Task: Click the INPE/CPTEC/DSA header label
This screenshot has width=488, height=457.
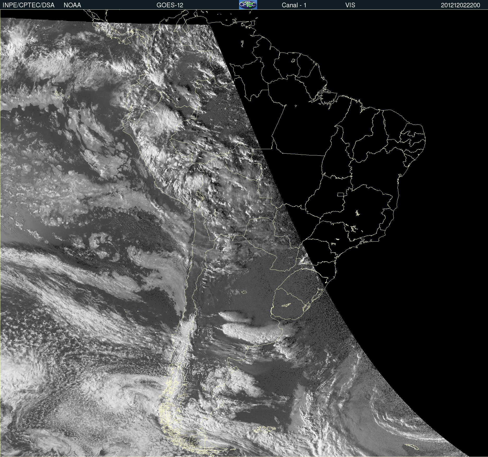Action: pyautogui.click(x=28, y=5)
